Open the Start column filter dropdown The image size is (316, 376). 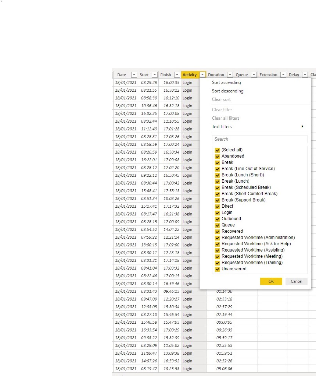coord(155,75)
